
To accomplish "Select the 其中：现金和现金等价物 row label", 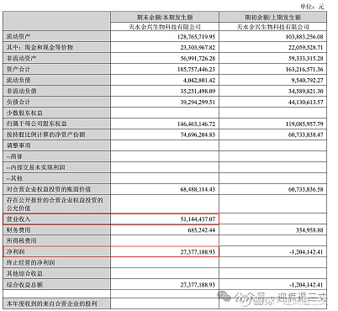I will pyautogui.click(x=40, y=47).
